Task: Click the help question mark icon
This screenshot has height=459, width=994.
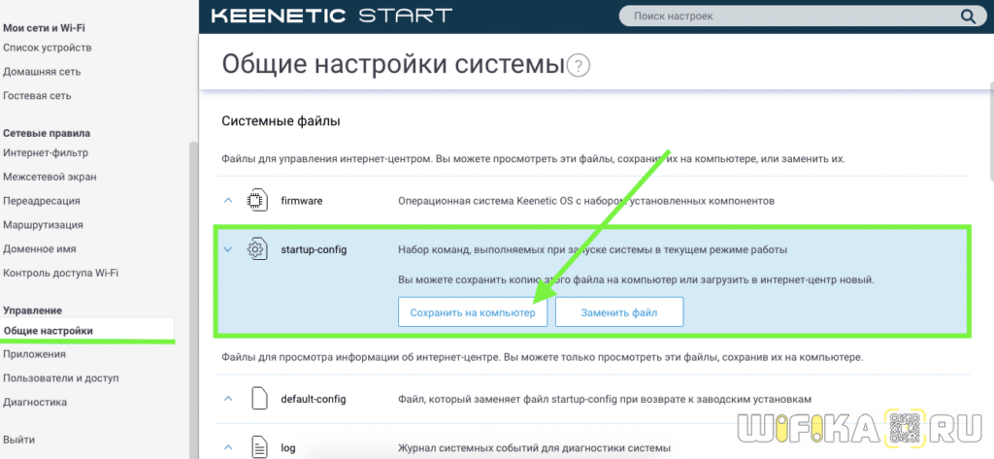Action: point(580,66)
